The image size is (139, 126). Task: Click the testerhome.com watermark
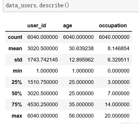coord(129,122)
